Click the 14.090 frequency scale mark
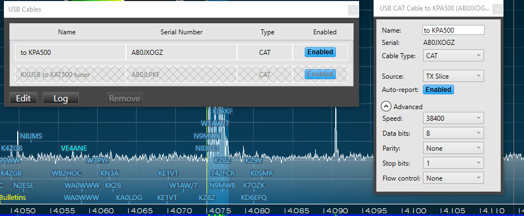The image size is (524, 216). point(335,210)
